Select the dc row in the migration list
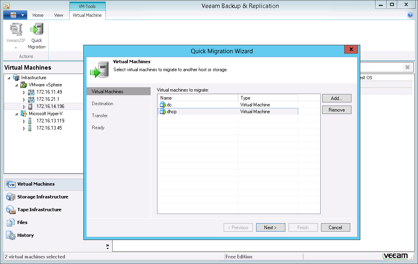The height and width of the screenshot is (264, 418). (200, 105)
